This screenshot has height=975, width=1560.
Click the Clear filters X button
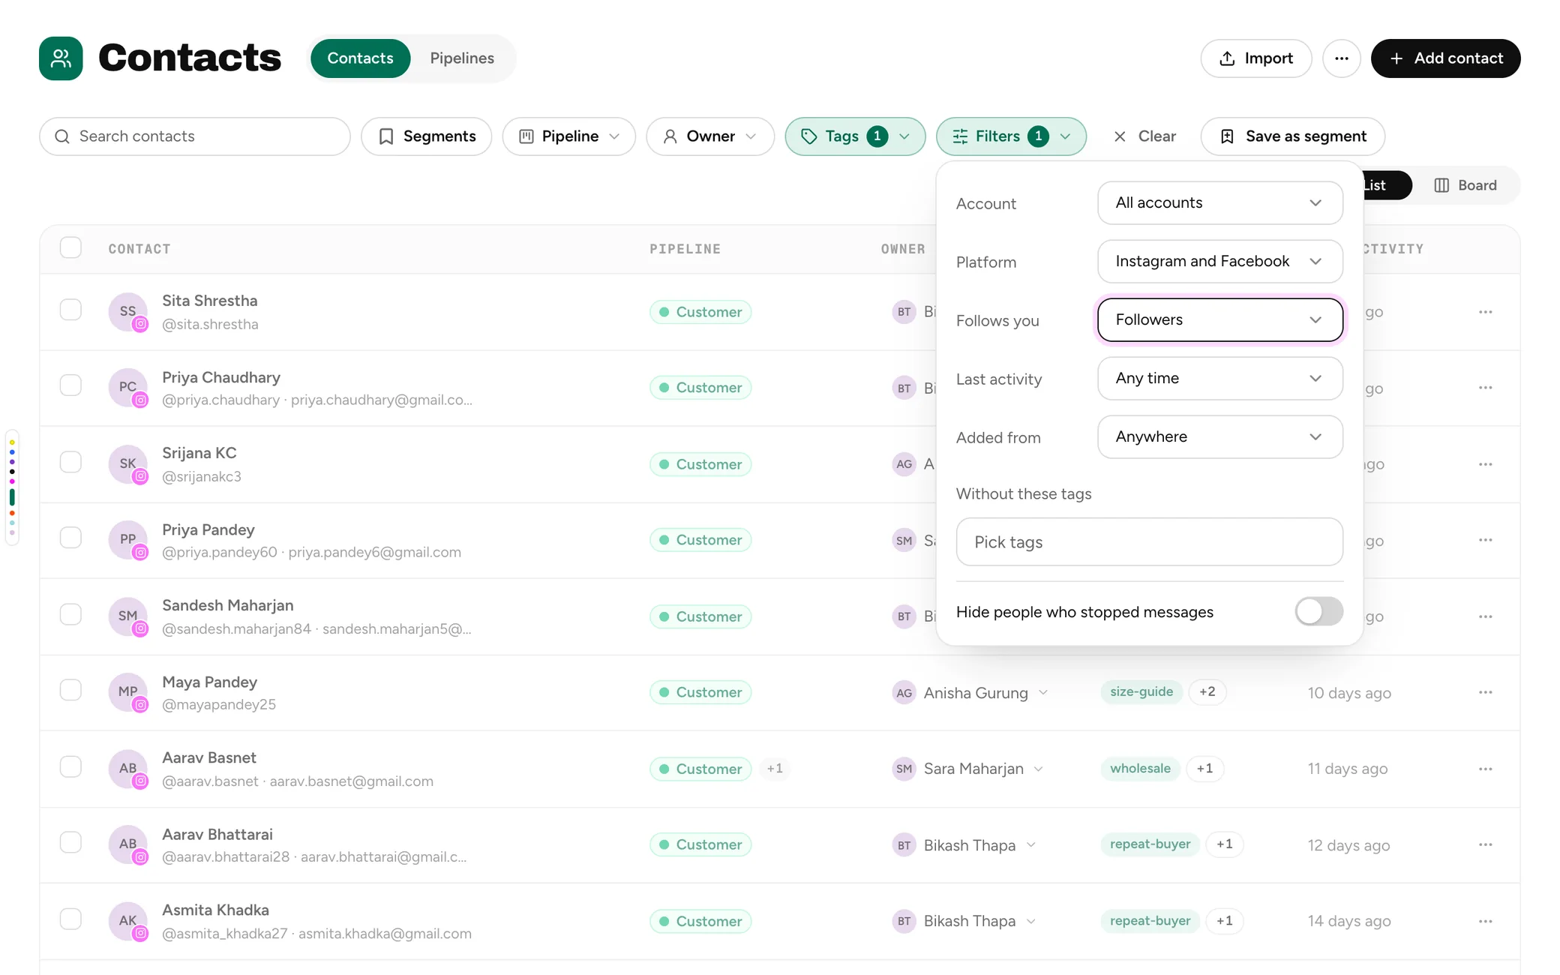(x=1144, y=136)
